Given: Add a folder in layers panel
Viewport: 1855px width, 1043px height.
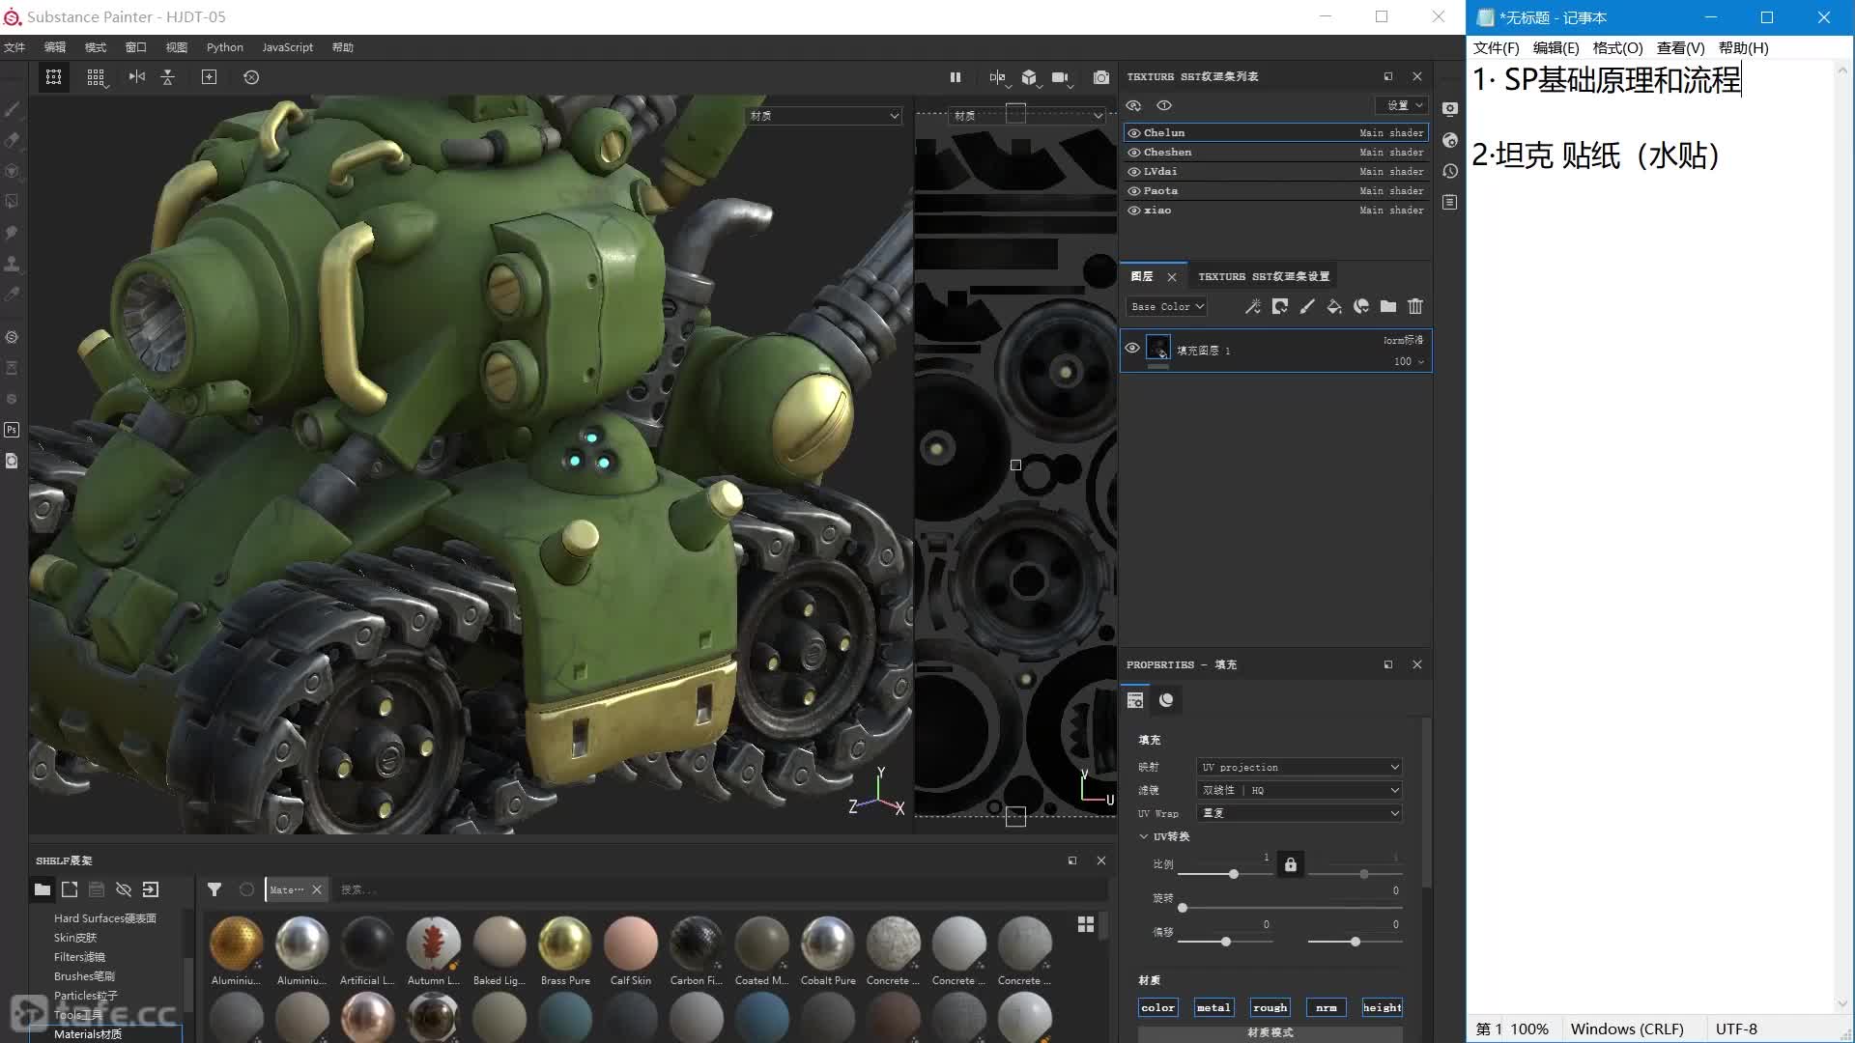Looking at the screenshot, I should 1387,306.
